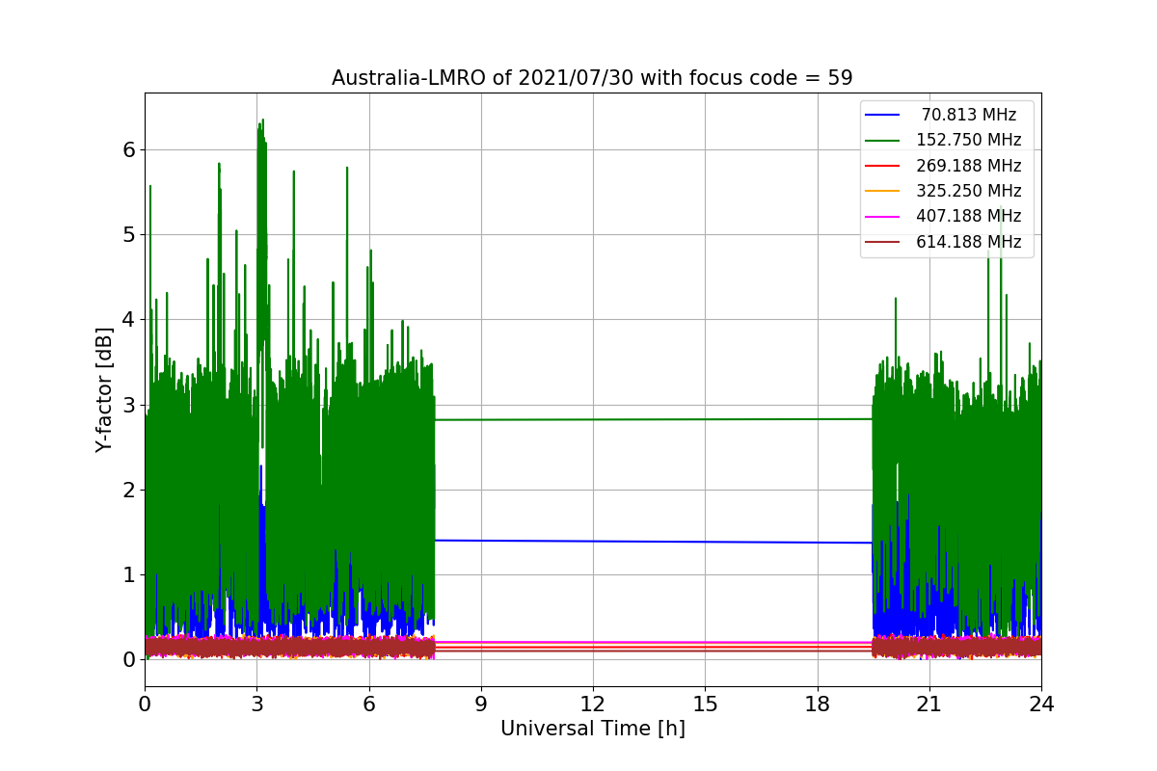Click x-axis tick label 12
The image size is (1157, 771).
pyautogui.click(x=593, y=705)
